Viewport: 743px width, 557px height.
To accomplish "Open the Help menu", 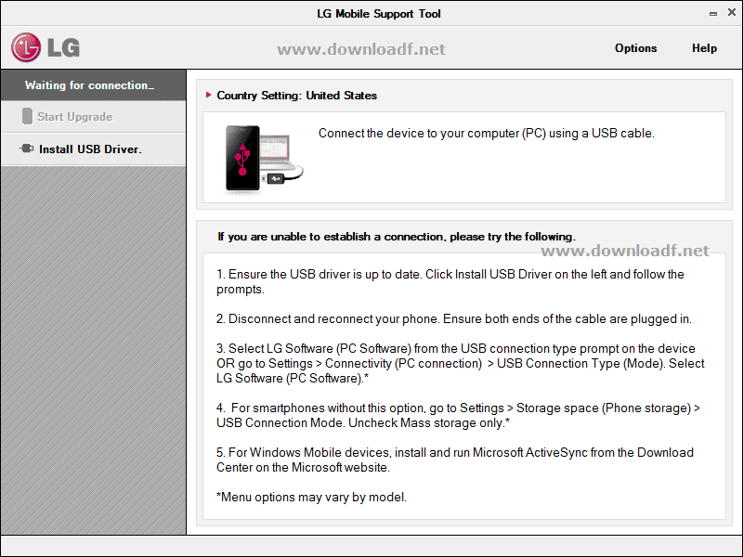I will click(x=704, y=48).
